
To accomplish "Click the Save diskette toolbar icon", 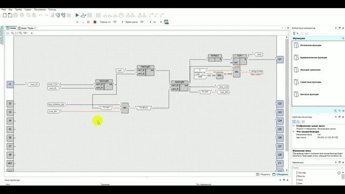I will (16, 15).
